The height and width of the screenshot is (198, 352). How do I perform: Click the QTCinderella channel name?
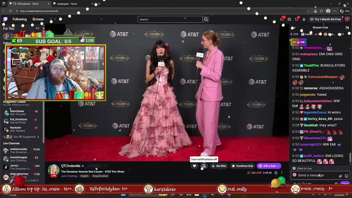[x=70, y=166]
